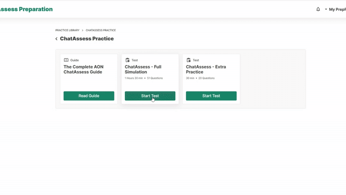Screen dimensions: 346x195
Task: Click the 20 Questions label
Action: (206, 78)
